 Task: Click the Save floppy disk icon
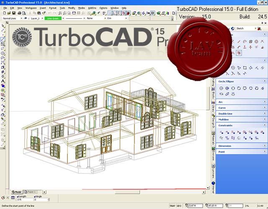14,13
